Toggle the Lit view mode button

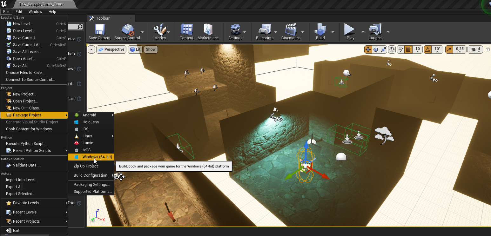(135, 49)
